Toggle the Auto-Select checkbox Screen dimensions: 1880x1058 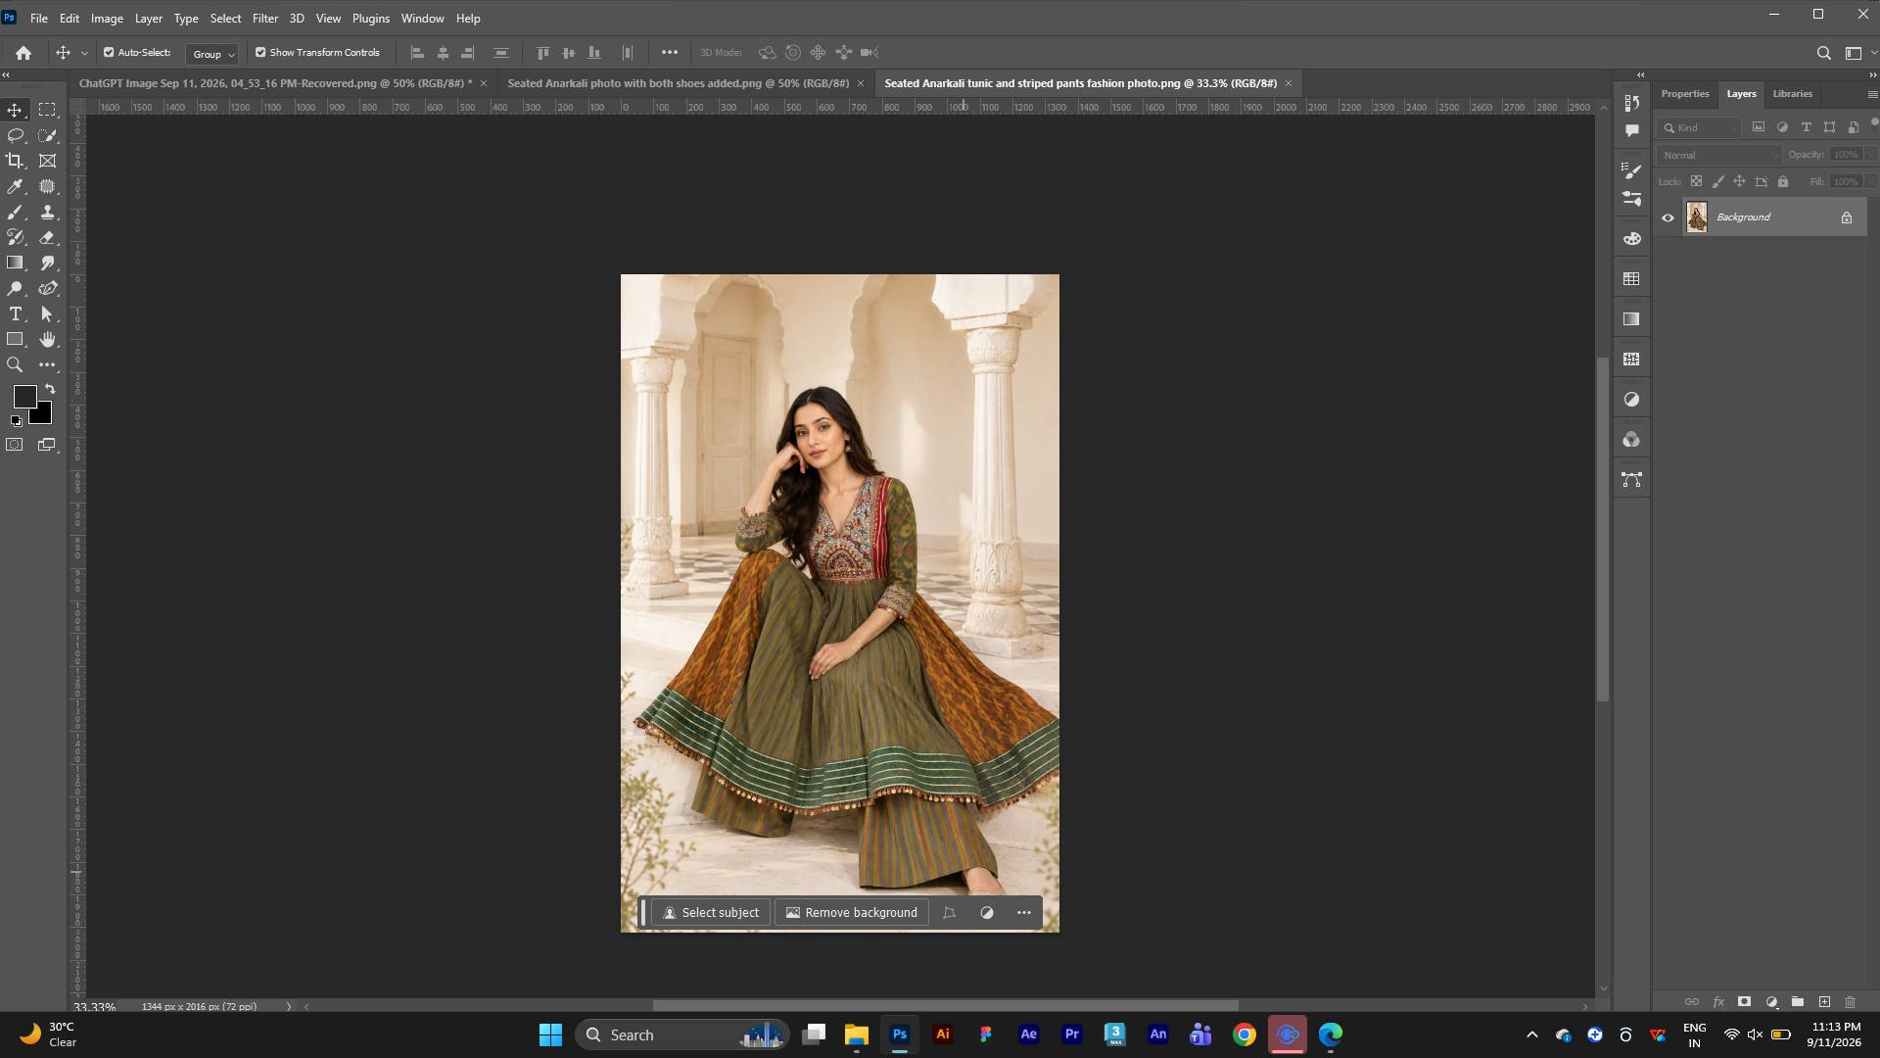tap(109, 53)
